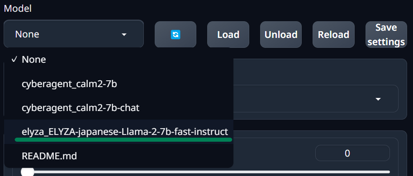The height and width of the screenshot is (176, 413).
Task: Click the blue refresh models icon
Action: (176, 34)
